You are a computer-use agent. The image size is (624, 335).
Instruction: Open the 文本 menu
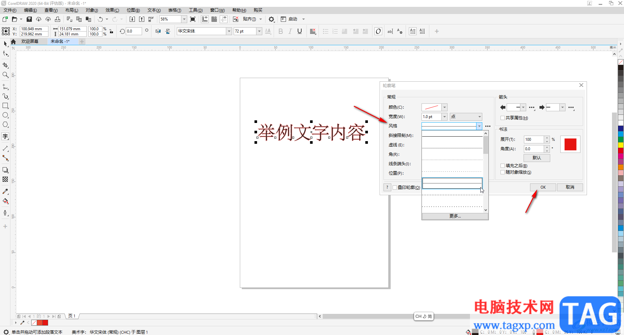pos(154,10)
